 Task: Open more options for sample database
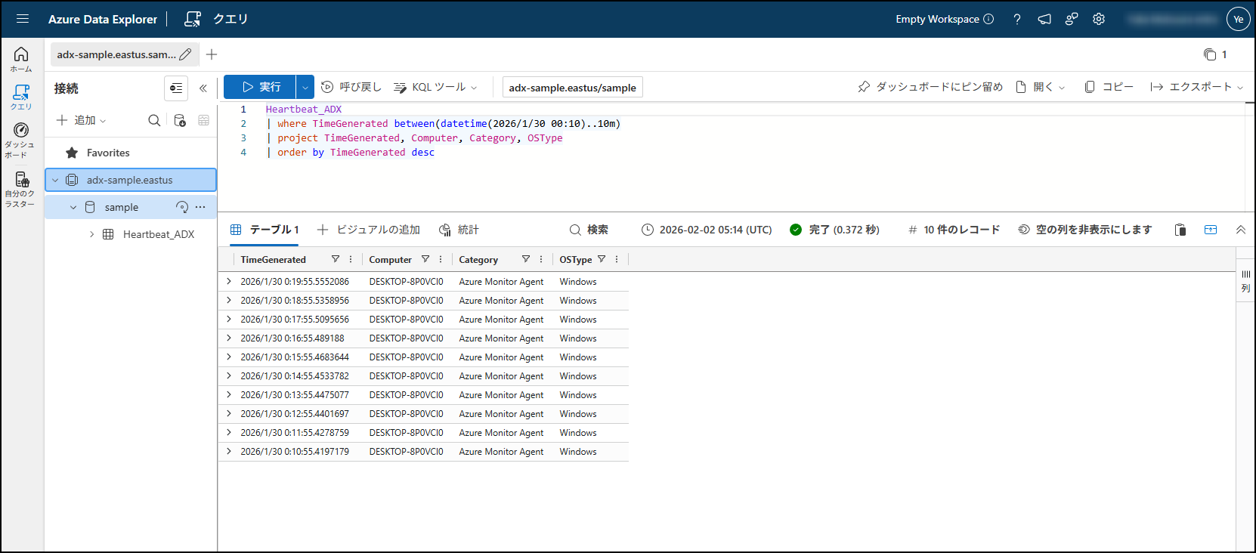(200, 207)
